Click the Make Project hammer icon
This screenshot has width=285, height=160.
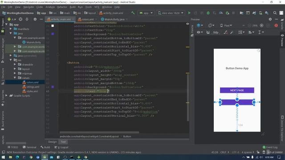tap(133, 13)
